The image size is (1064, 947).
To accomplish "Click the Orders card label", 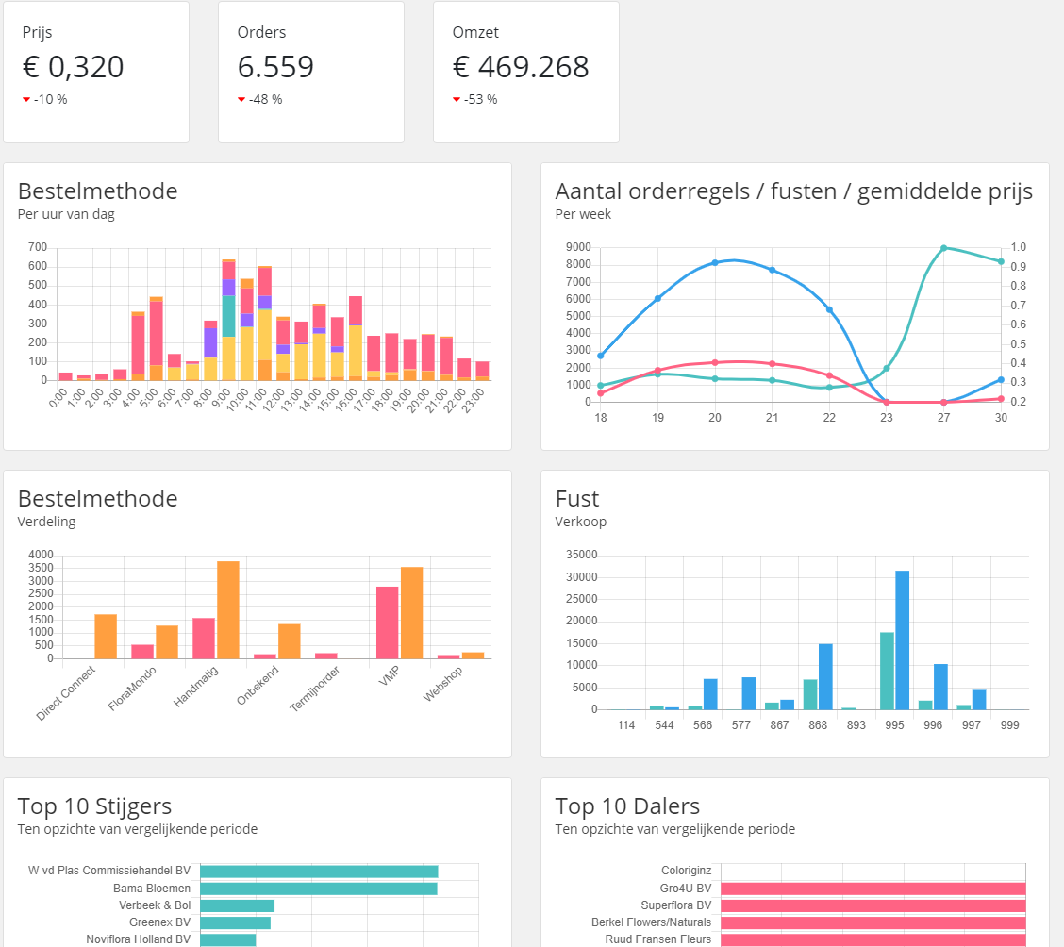I will pos(262,33).
